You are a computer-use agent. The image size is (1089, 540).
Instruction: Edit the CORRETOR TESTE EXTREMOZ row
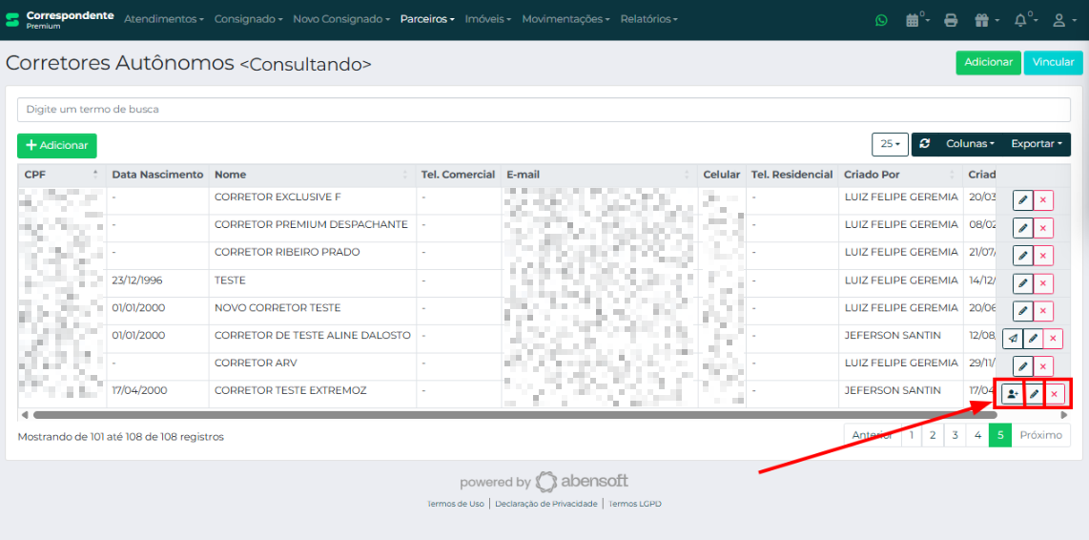point(1034,394)
